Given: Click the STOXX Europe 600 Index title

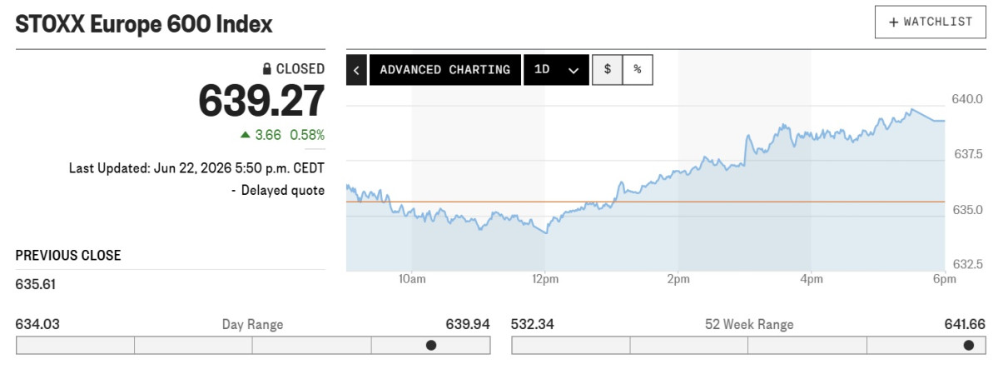Looking at the screenshot, I should [144, 25].
